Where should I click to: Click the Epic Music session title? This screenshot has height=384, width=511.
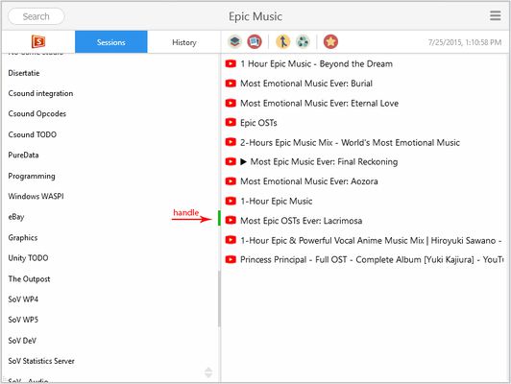(x=255, y=16)
